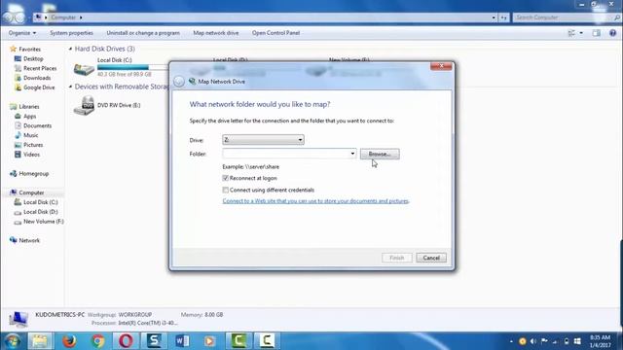Screen dimensions: 623x350
Task: Launch Firefox from the taskbar
Action: pos(69,341)
